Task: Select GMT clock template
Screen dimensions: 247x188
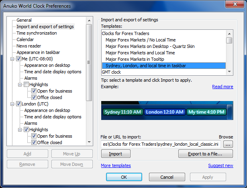Action: click(x=164, y=72)
